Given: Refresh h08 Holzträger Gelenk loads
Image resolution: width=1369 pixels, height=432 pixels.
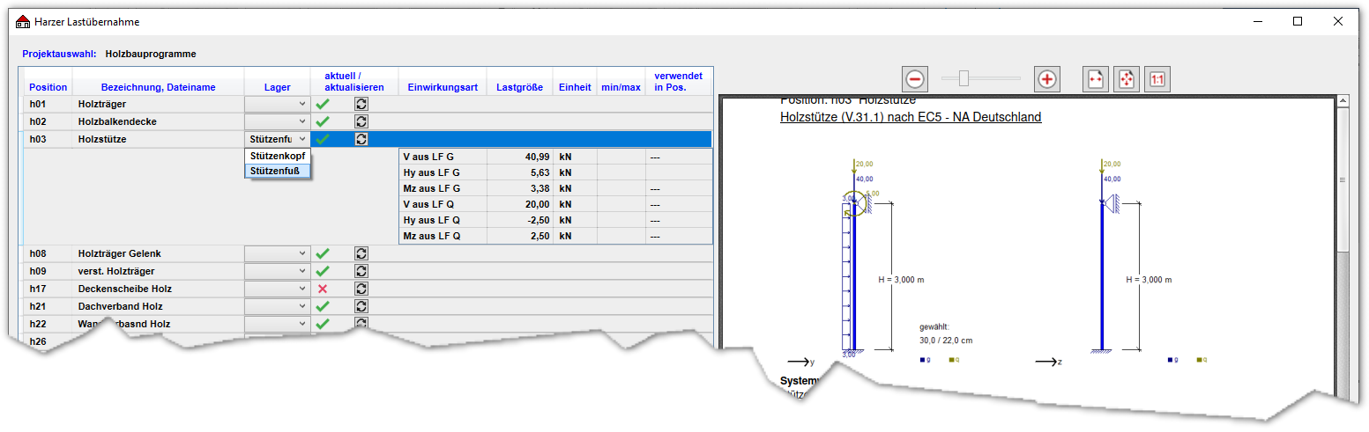Looking at the screenshot, I should tap(361, 253).
